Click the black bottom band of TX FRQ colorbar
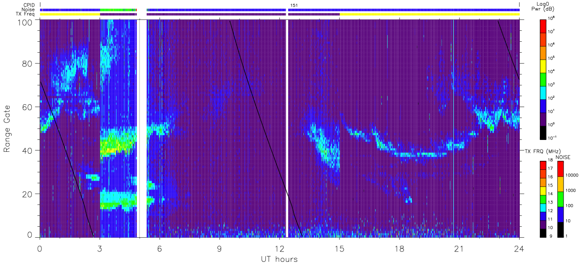 click(x=543, y=232)
